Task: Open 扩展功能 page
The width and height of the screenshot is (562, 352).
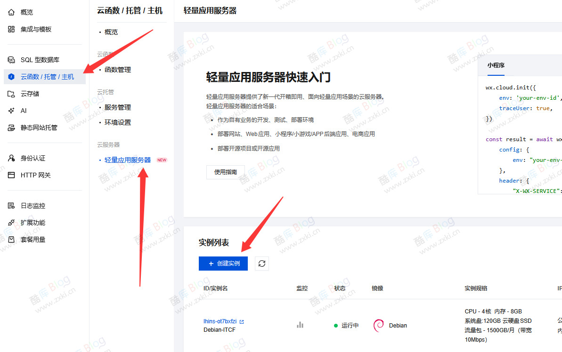Action: point(33,223)
